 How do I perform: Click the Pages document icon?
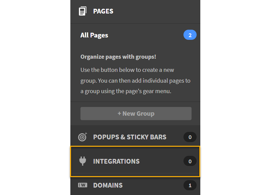click(82, 11)
